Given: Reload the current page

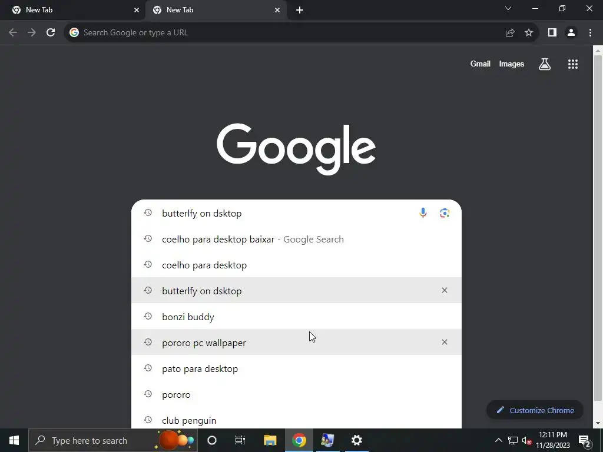Looking at the screenshot, I should [x=51, y=33].
